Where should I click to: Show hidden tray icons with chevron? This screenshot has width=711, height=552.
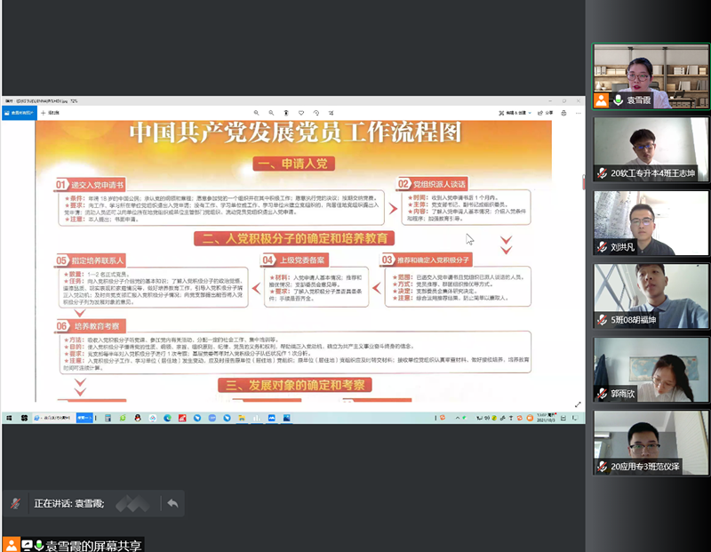click(457, 418)
